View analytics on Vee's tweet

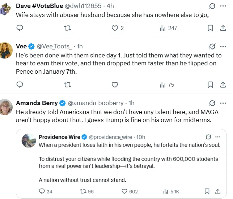pyautogui.click(x=167, y=85)
